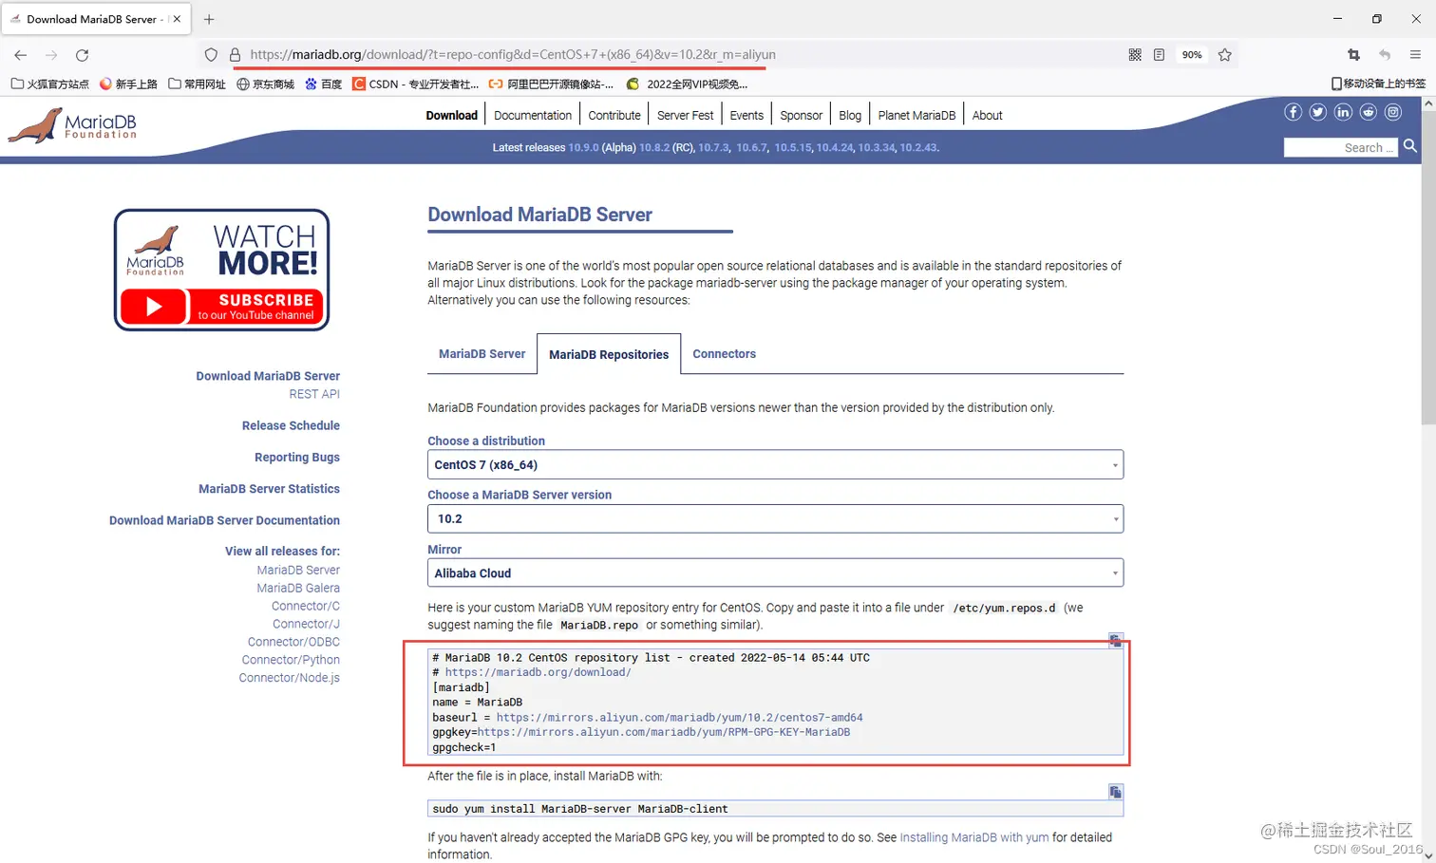Switch to the MariaDB Repositories tab
This screenshot has width=1436, height=863.
609,354
